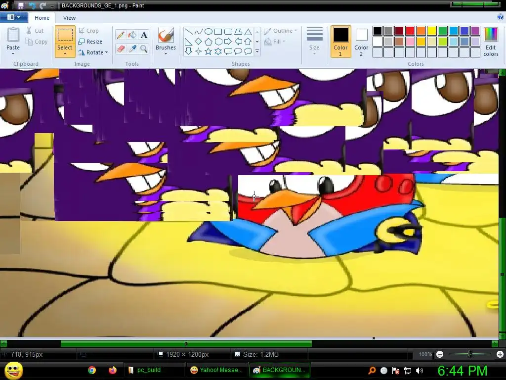Select the straight Line shape

click(189, 31)
